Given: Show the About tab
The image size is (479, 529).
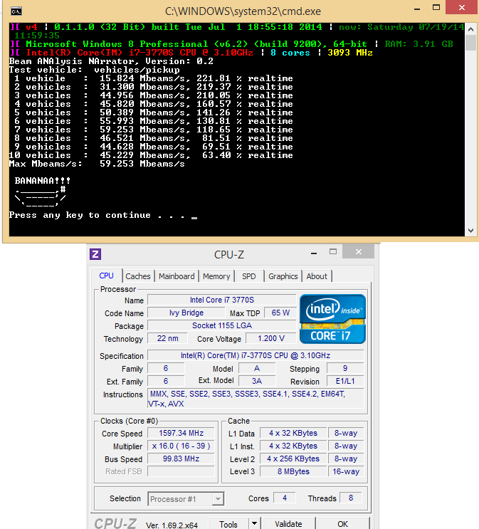Looking at the screenshot, I should tap(317, 276).
